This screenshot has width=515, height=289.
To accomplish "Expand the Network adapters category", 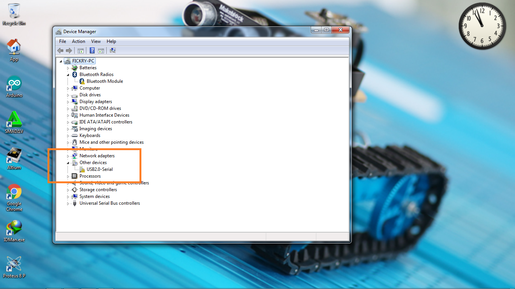I will pyautogui.click(x=68, y=155).
